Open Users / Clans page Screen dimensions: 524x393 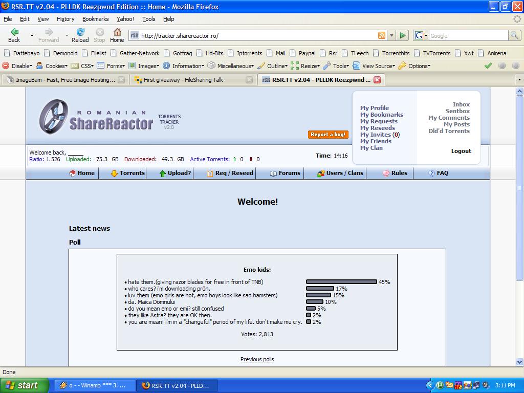pos(340,173)
